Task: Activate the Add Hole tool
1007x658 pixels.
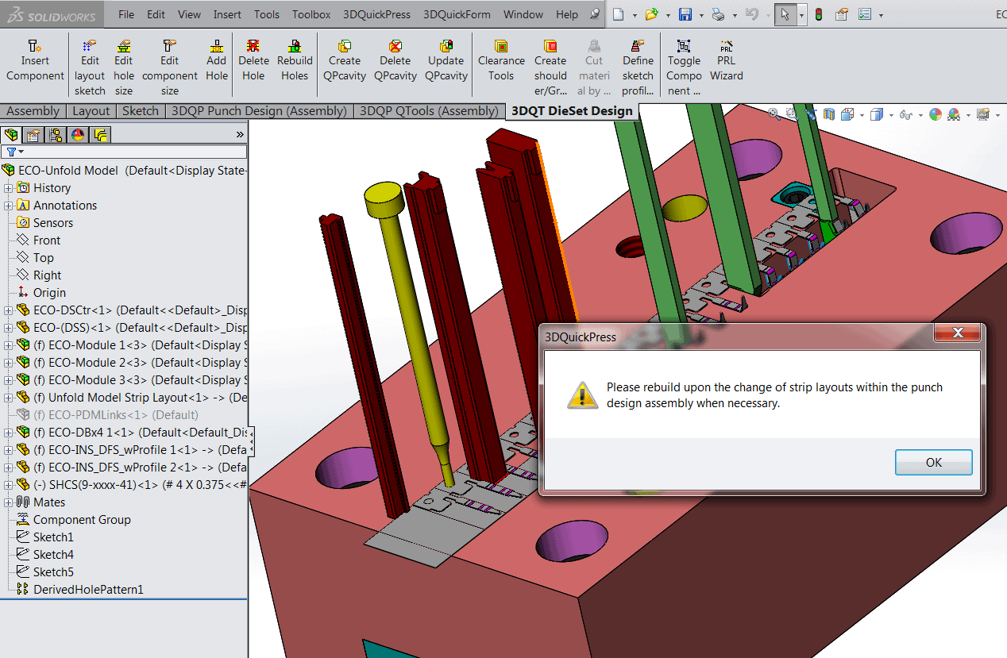Action: coord(216,61)
